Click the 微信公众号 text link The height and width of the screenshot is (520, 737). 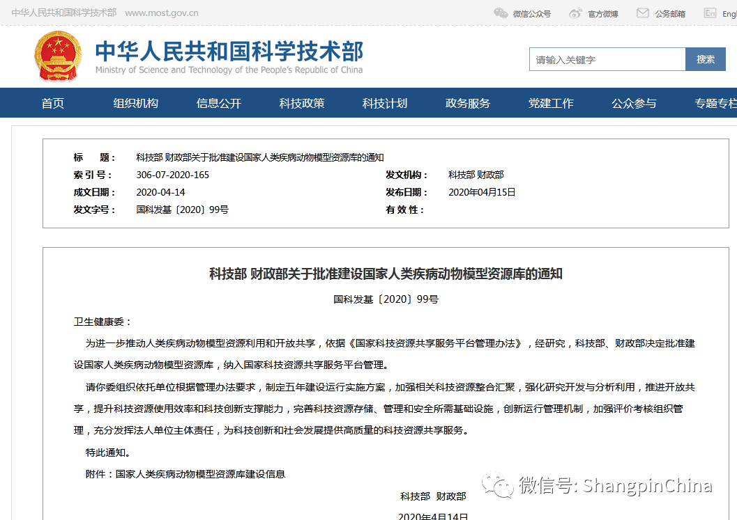tap(531, 13)
